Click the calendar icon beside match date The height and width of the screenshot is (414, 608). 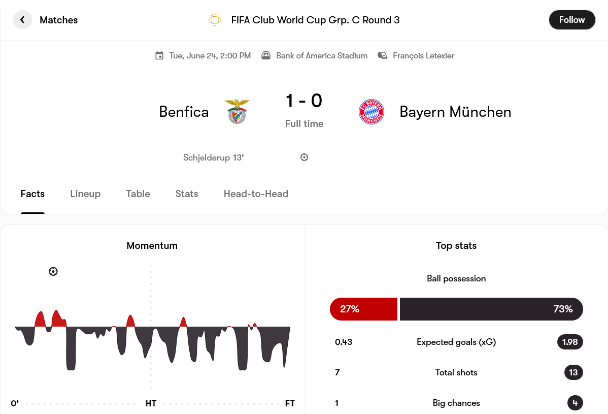pos(159,55)
